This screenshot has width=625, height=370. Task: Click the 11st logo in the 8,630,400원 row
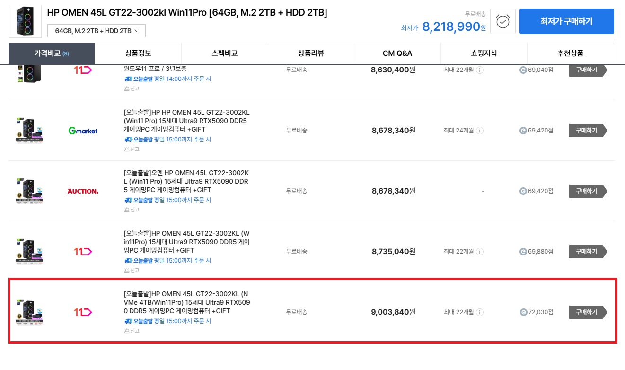pos(83,70)
